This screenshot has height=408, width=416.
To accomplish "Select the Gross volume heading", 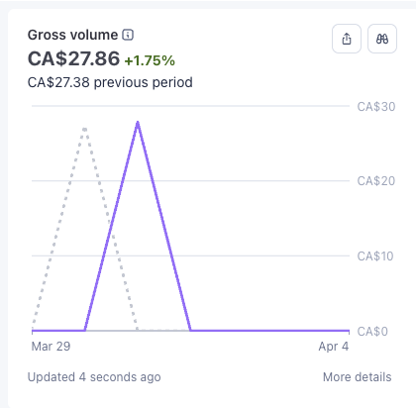I will click(x=72, y=35).
